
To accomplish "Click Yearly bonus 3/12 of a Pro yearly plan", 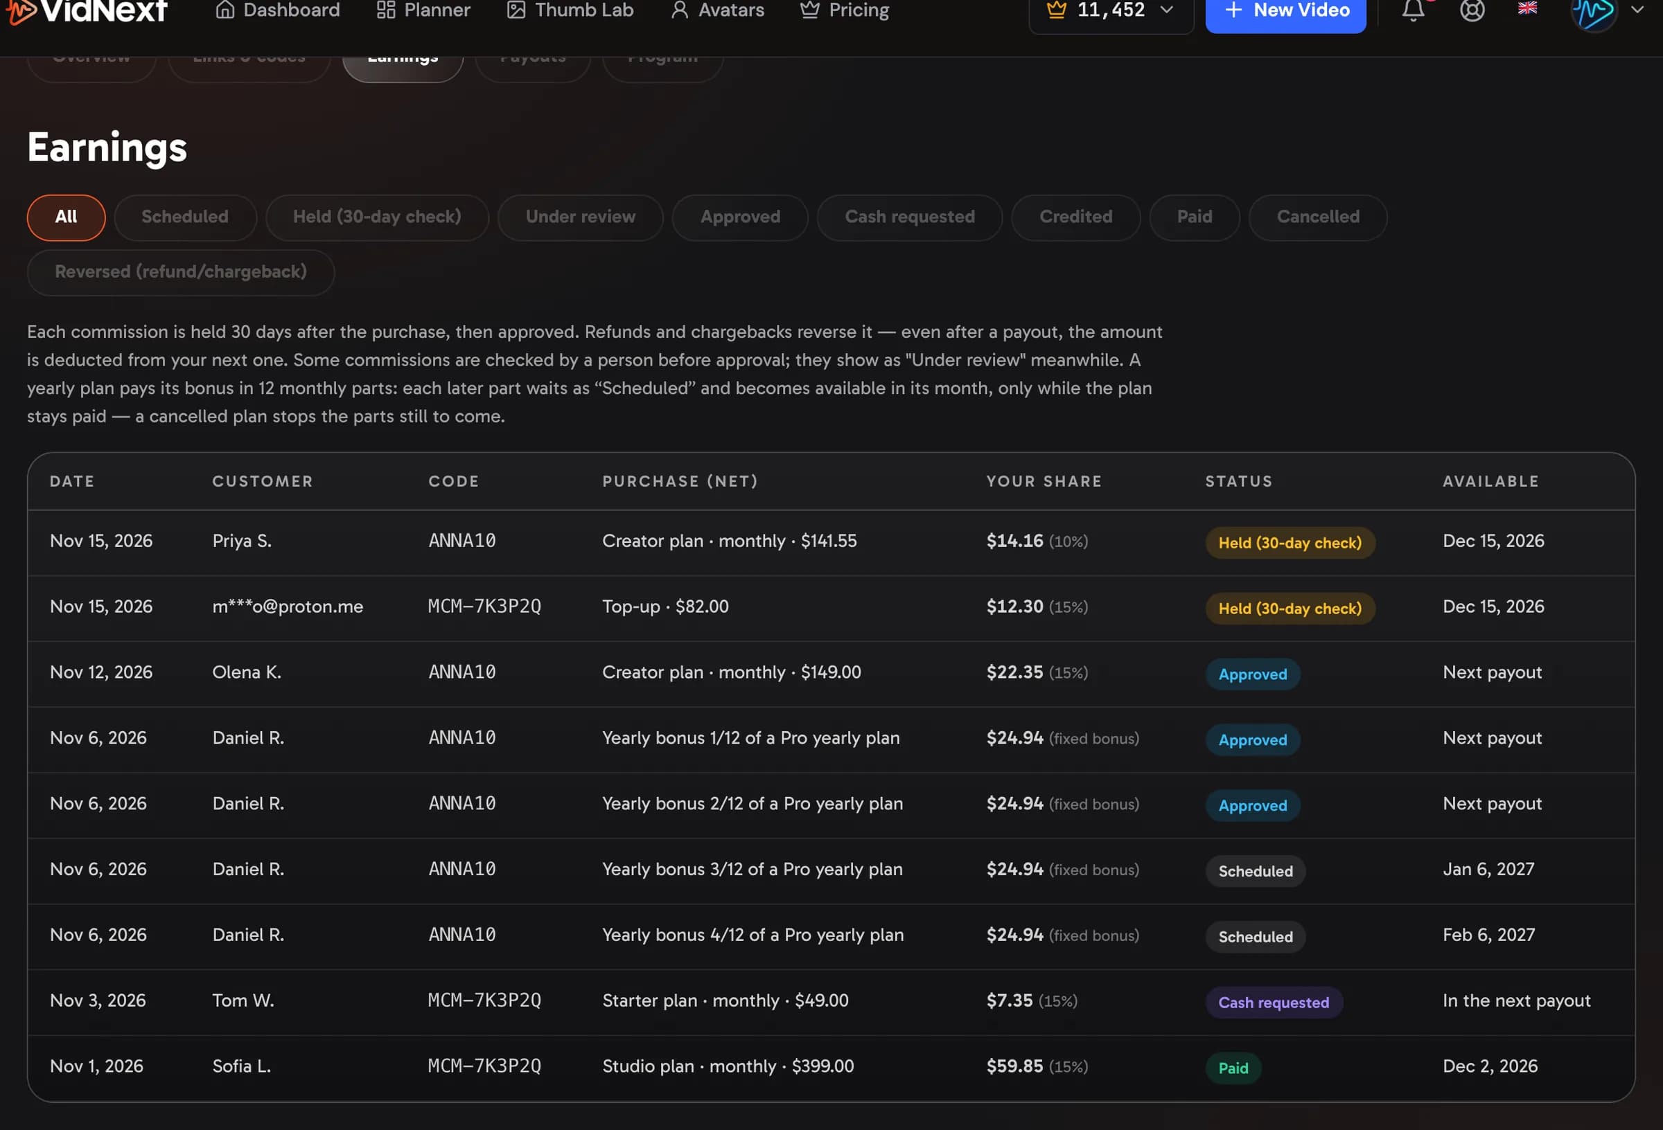I will (x=752, y=869).
